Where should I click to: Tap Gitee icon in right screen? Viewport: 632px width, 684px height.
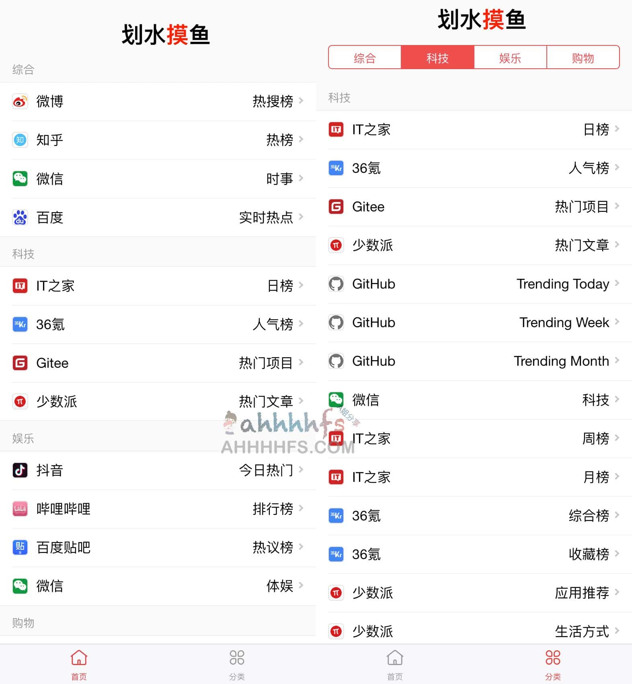coord(336,207)
